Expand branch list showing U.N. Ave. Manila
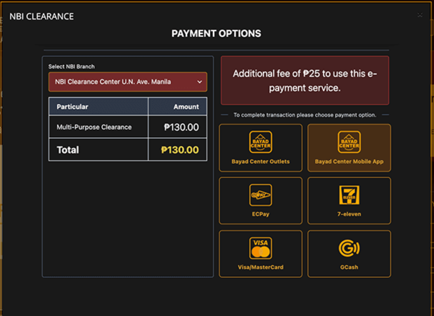Image resolution: width=434 pixels, height=316 pixels. 127,82
